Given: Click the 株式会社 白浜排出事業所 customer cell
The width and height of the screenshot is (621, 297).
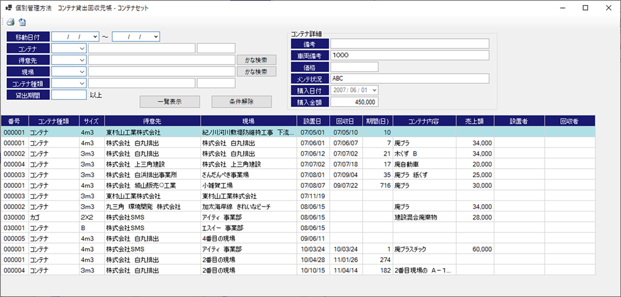Looking at the screenshot, I should coord(153,174).
